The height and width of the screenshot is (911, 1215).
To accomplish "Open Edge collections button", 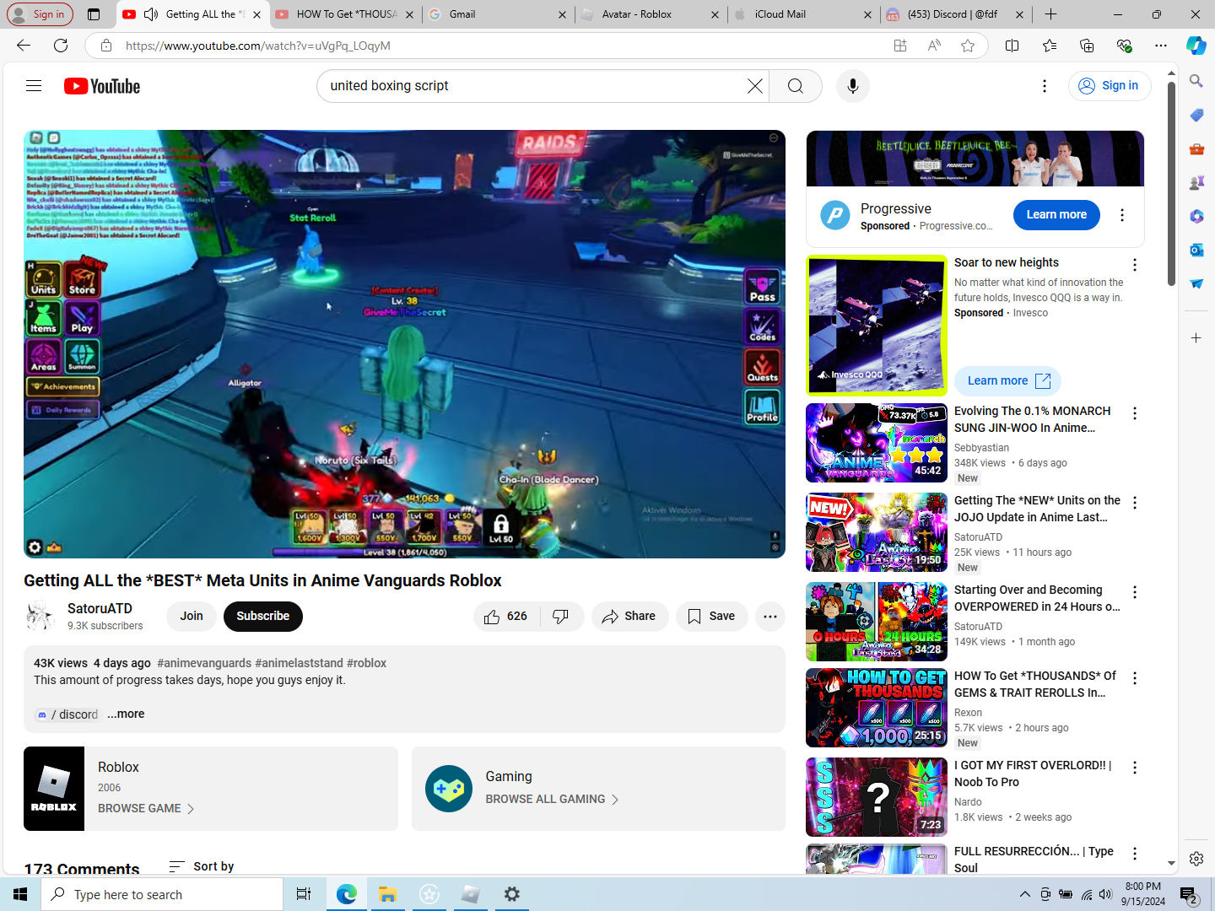I will 1087,46.
